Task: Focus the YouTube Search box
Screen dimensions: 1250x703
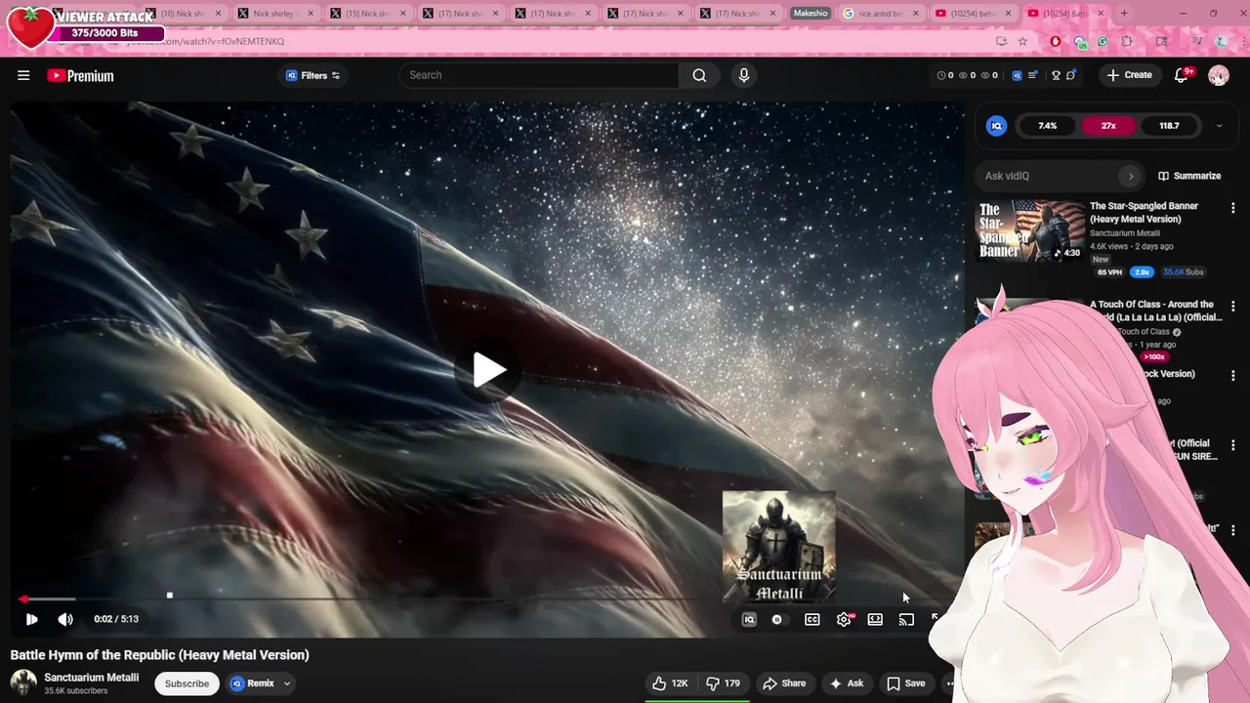Action: (x=538, y=75)
